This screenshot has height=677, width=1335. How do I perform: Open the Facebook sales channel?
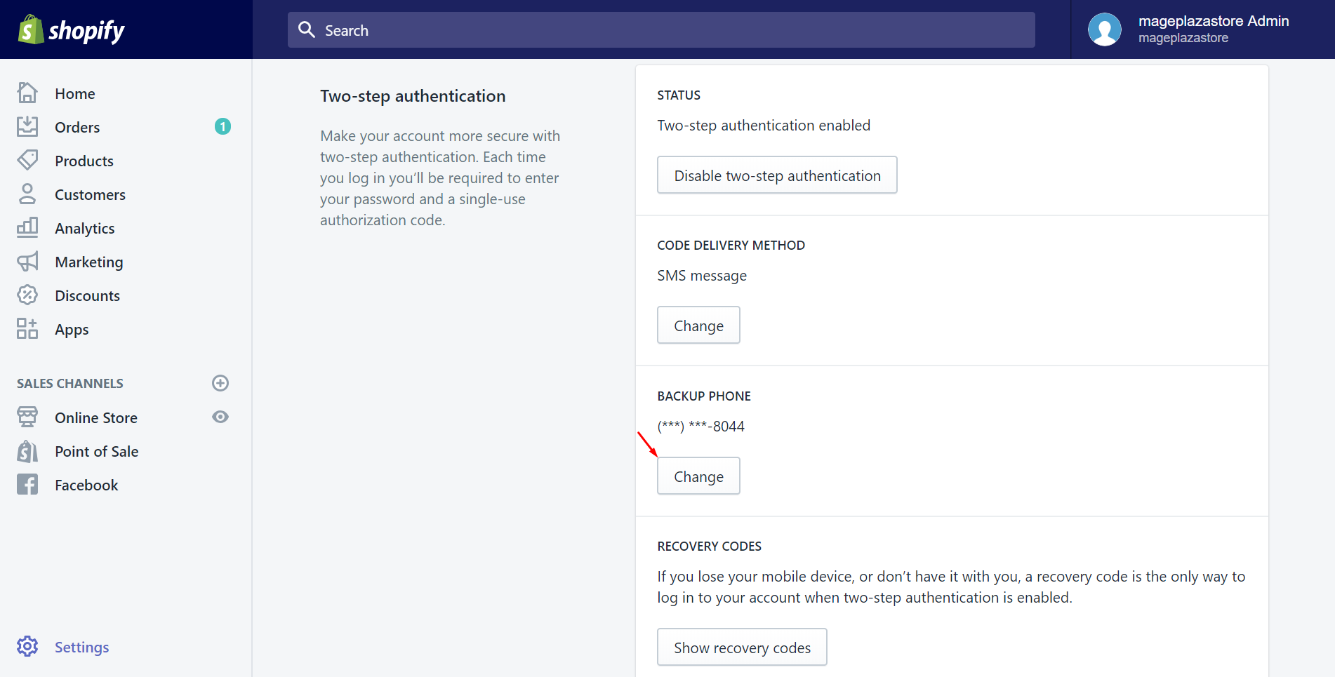point(86,485)
